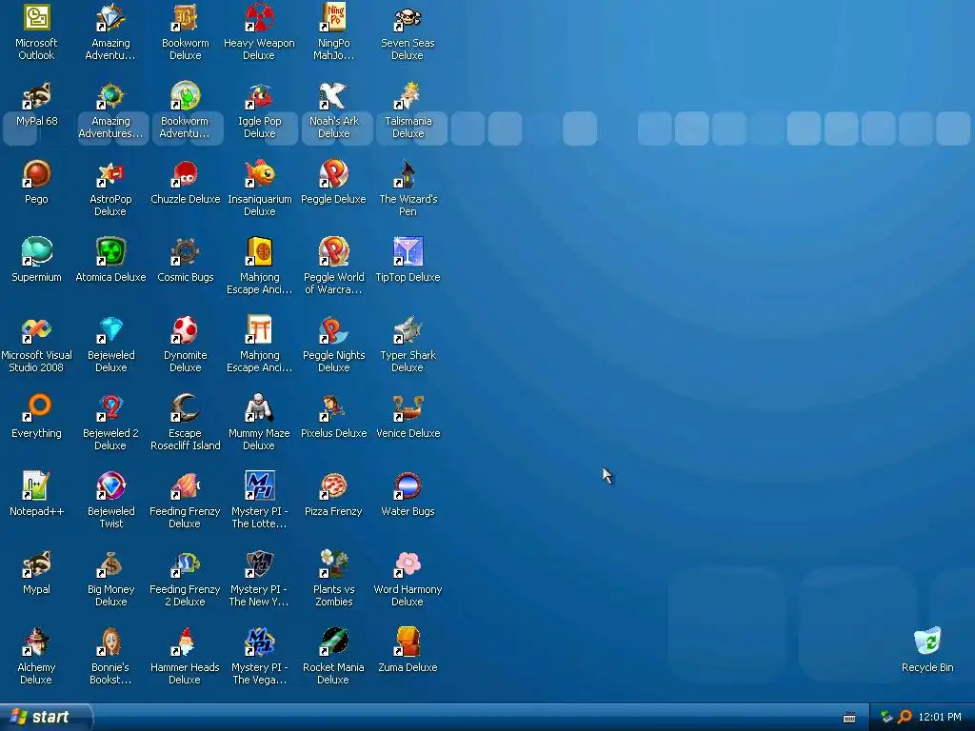975x731 pixels.
Task: Click Zuma Deluxe icon
Action: 408,642
